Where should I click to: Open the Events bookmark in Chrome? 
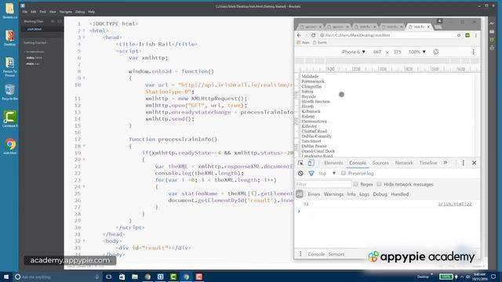320,42
